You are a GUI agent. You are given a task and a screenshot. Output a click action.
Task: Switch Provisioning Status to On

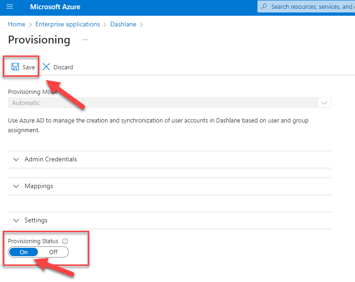tap(24, 252)
